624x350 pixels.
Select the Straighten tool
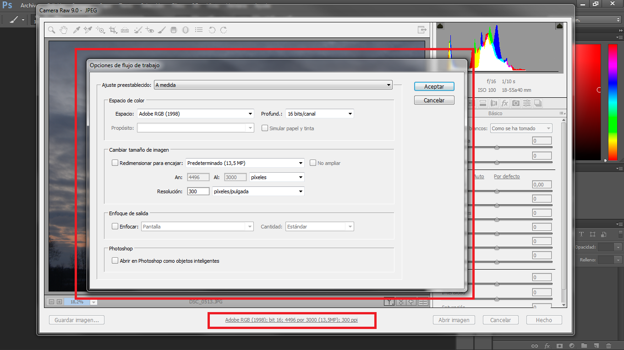pos(125,30)
